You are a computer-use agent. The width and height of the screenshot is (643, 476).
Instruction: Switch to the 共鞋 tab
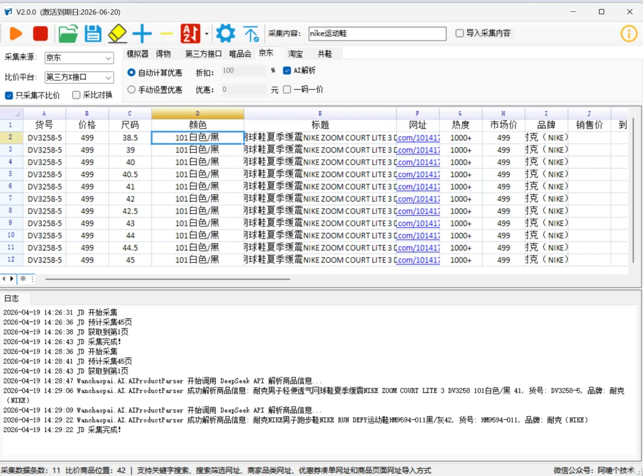[x=325, y=53]
